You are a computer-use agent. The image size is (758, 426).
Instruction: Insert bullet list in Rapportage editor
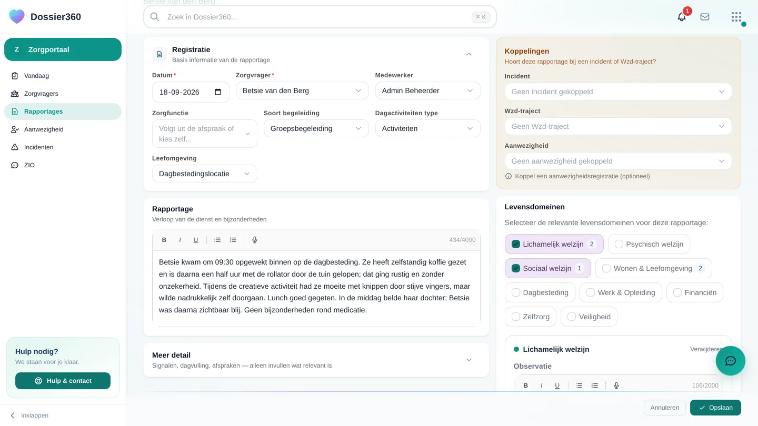217,240
